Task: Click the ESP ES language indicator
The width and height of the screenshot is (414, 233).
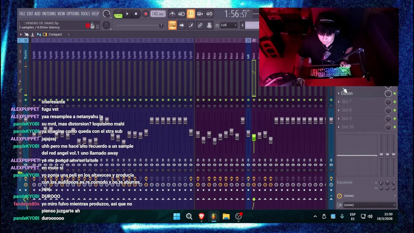Action: click(x=353, y=216)
